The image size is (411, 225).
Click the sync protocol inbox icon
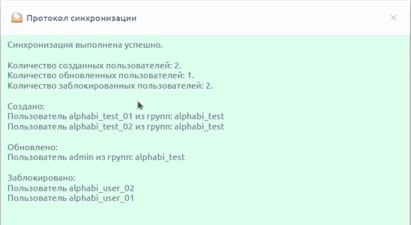pos(17,18)
